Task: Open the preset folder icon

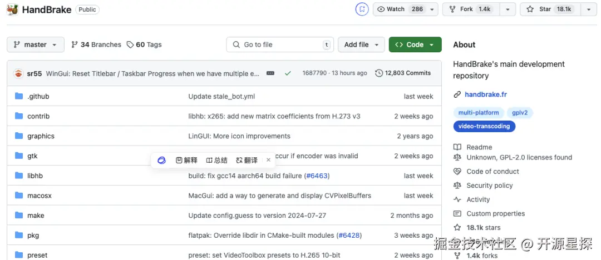Action: point(19,255)
